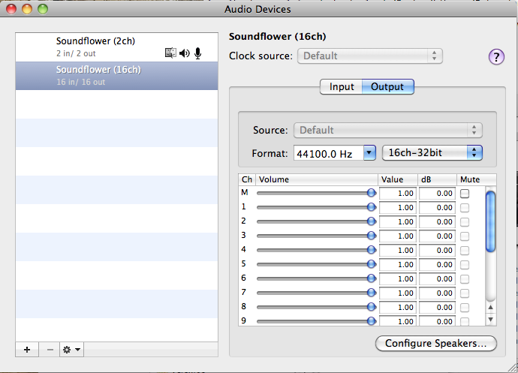The width and height of the screenshot is (518, 373).
Task: Click the Value column header
Action: [x=398, y=179]
